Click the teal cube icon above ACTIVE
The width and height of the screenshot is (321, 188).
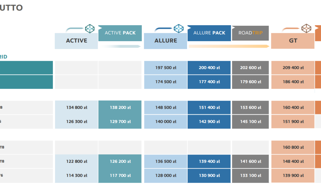click(90, 29)
